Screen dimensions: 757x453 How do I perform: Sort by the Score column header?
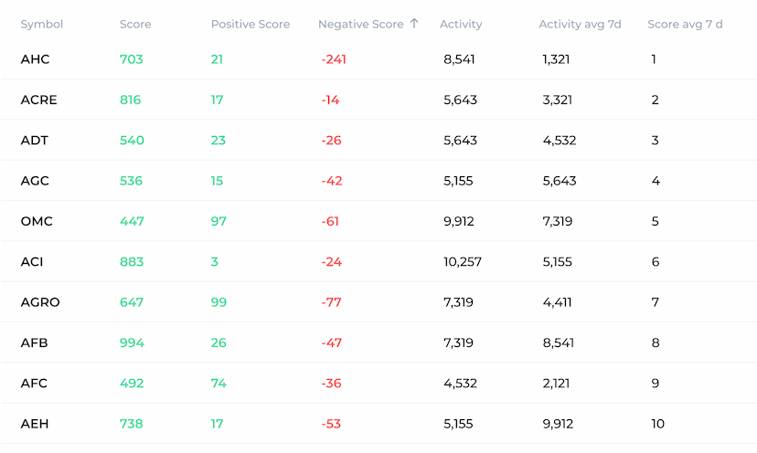pyautogui.click(x=135, y=25)
